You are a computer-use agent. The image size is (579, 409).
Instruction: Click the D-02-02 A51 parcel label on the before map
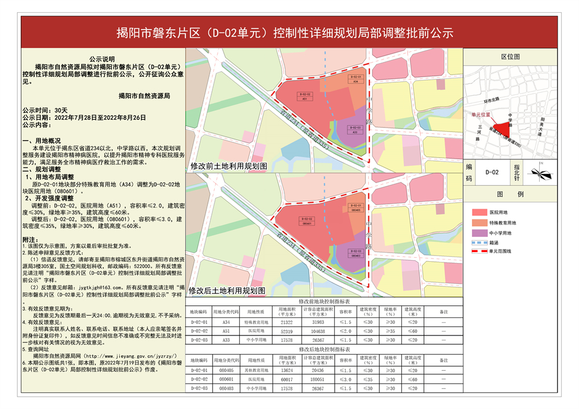(305, 96)
